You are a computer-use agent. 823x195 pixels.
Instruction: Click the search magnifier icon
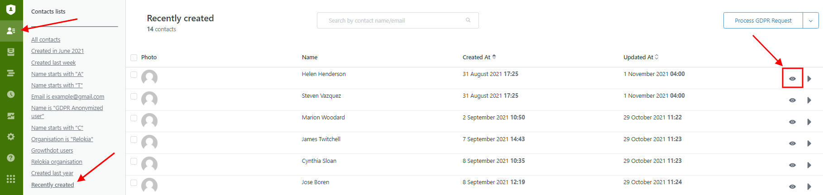click(468, 20)
